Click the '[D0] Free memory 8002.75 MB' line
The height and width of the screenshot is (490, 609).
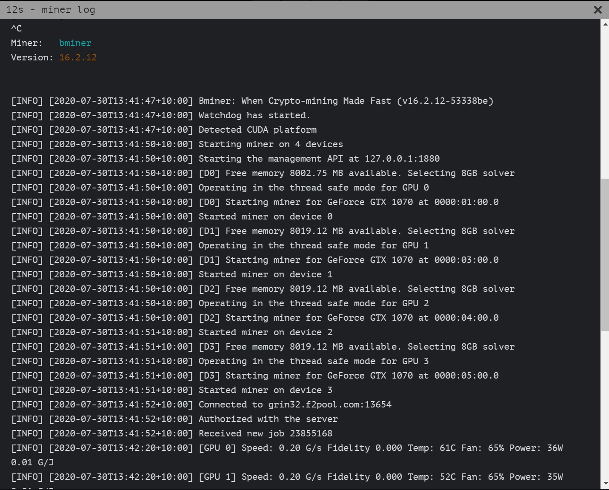[x=263, y=173]
